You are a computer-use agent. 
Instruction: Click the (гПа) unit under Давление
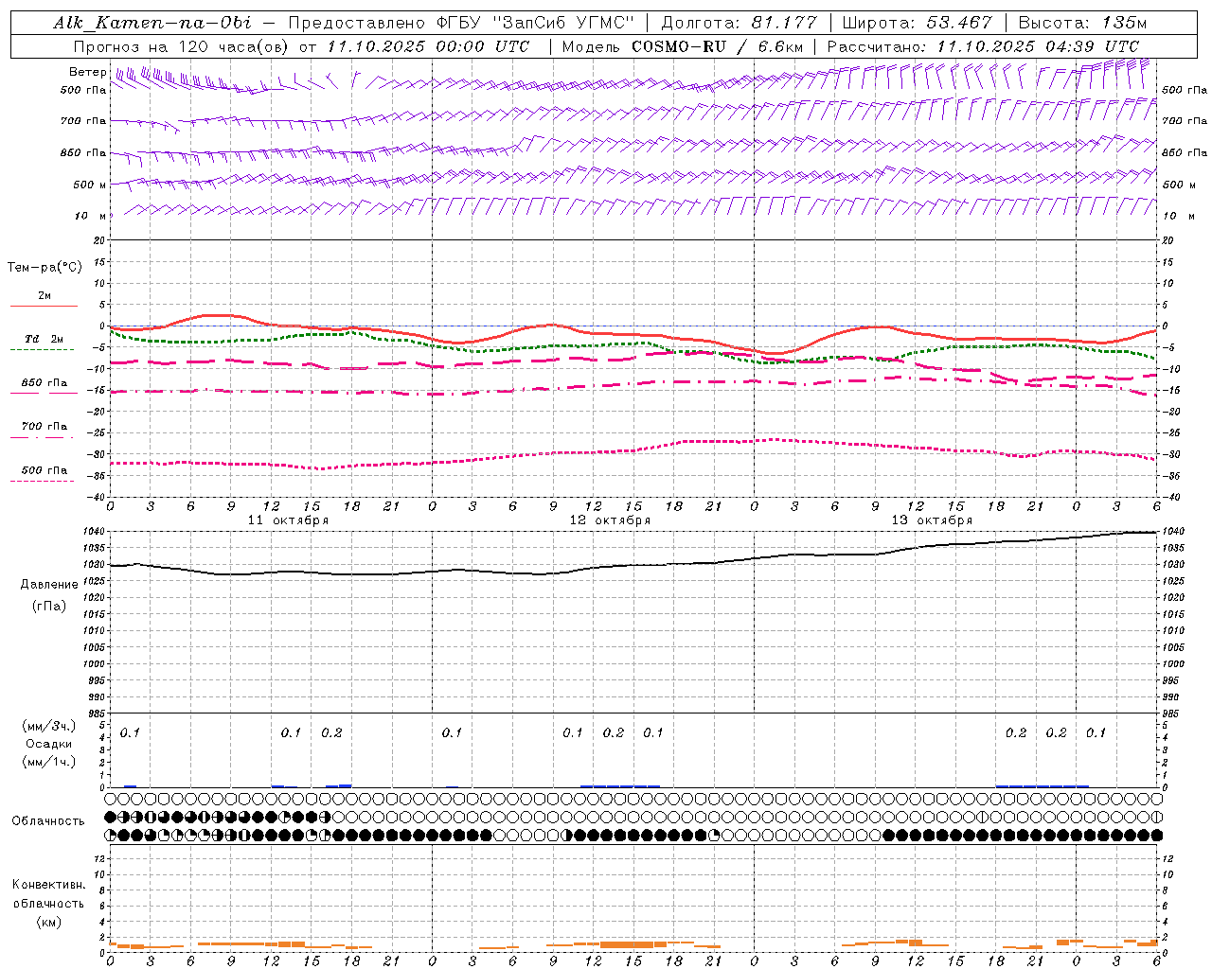[x=49, y=606]
